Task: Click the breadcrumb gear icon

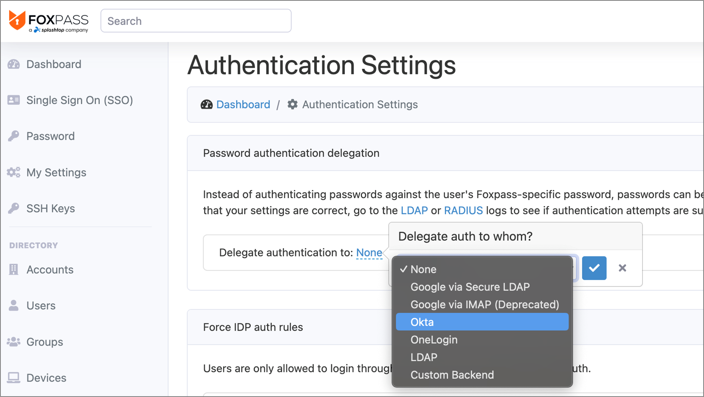Action: pos(292,104)
